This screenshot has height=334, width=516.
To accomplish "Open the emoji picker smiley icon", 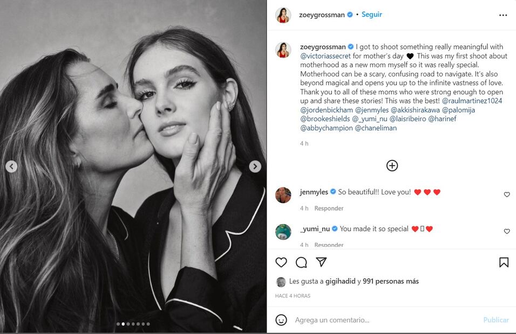I will pos(281,320).
